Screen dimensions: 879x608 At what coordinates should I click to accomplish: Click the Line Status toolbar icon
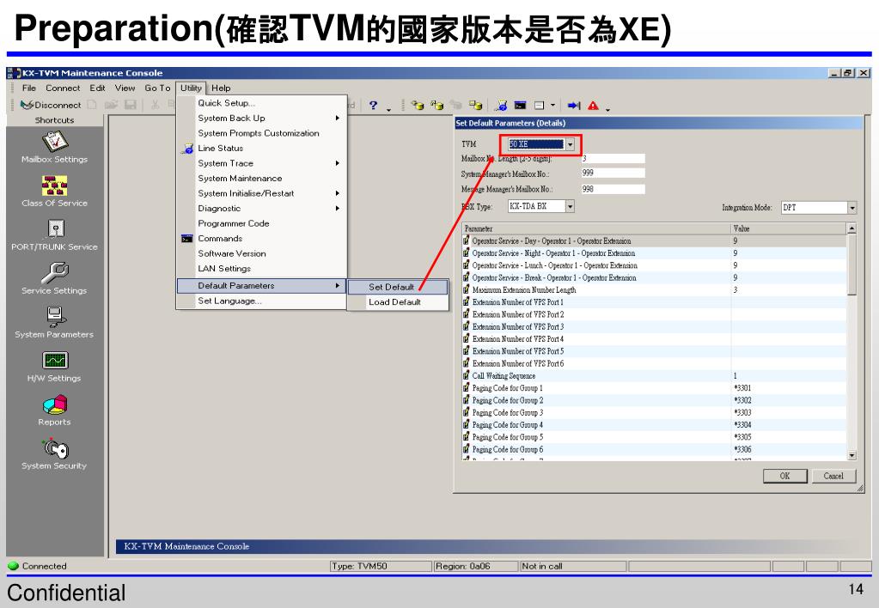pos(502,106)
